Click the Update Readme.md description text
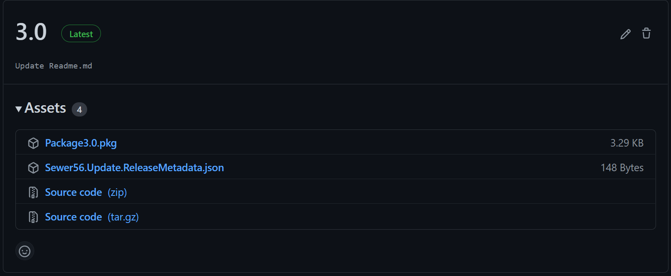This screenshot has height=276, width=671. tap(53, 66)
